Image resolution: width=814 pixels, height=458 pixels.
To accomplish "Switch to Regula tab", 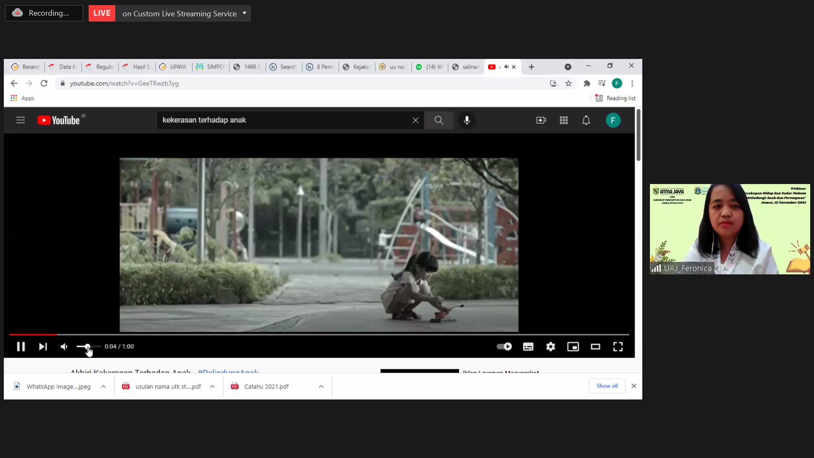I will click(100, 67).
